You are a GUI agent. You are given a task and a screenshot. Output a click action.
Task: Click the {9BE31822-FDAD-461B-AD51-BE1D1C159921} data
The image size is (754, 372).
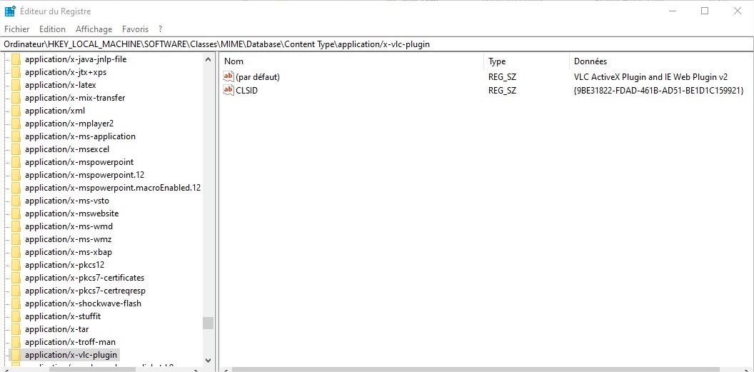[659, 91]
